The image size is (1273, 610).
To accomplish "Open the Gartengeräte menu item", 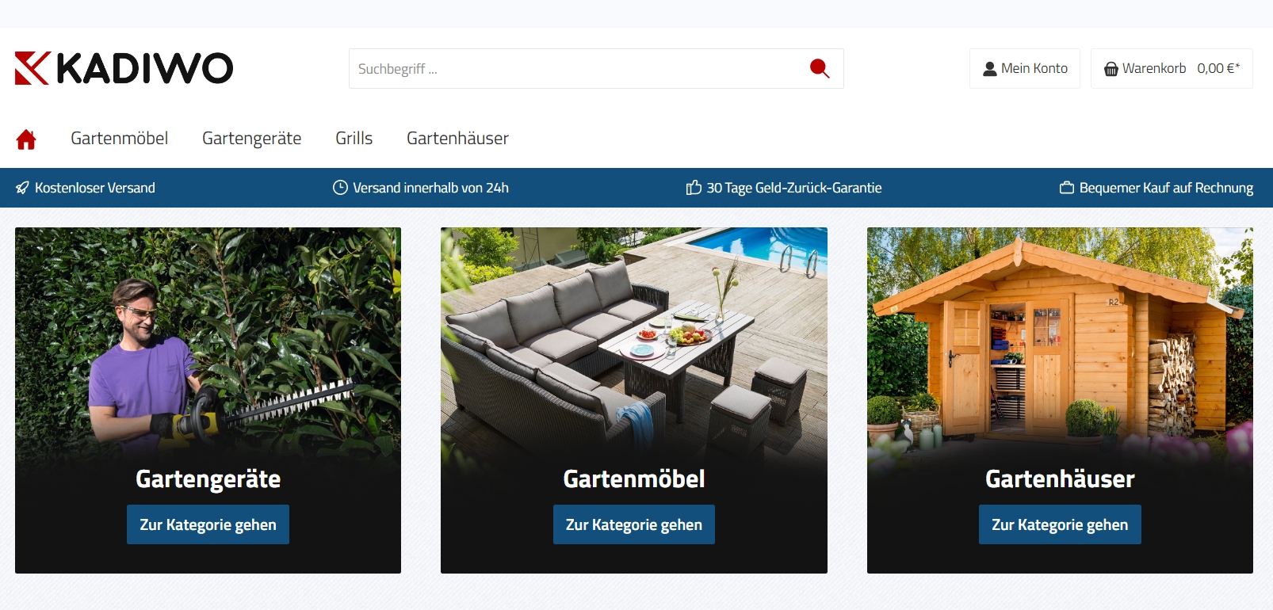I will coord(251,139).
